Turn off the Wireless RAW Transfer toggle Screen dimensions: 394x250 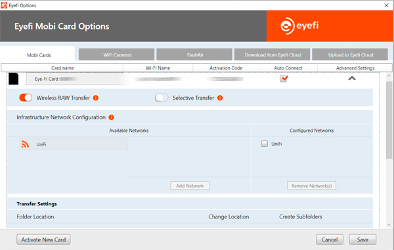26,98
